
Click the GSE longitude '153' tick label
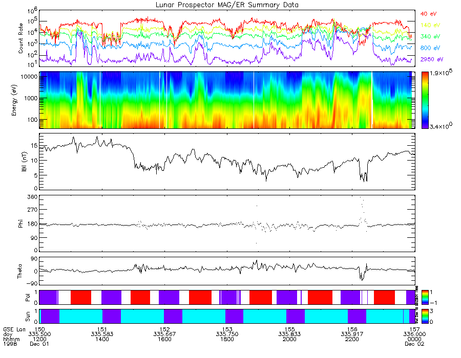(227, 329)
